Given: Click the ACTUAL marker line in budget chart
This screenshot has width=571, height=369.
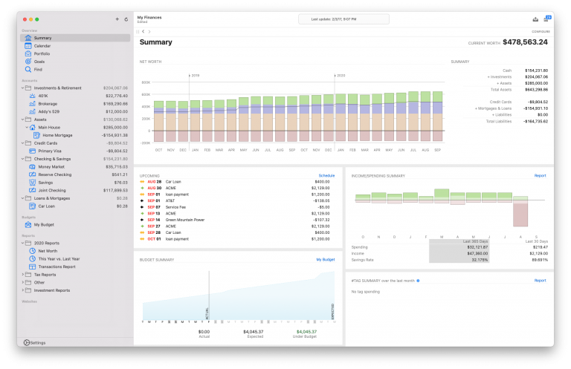Looking at the screenshot, I should click(x=209, y=295).
